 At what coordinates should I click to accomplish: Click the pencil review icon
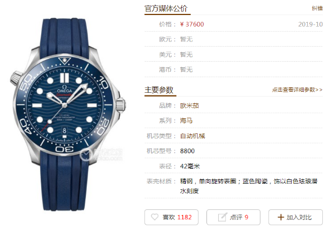223,217
